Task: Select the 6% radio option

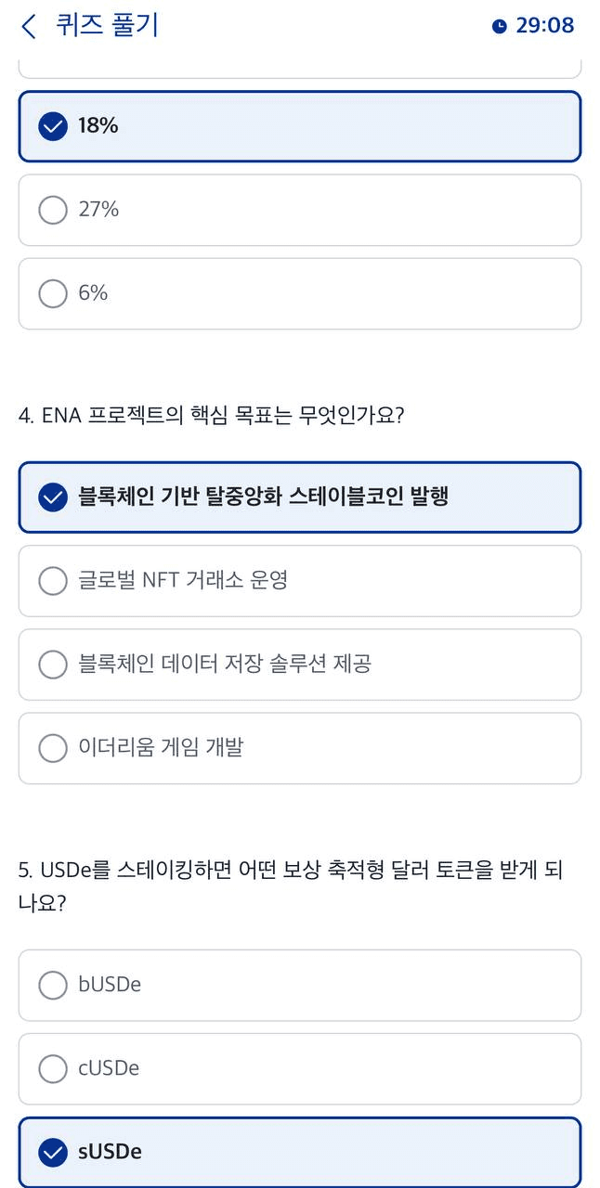Action: pyautogui.click(x=53, y=293)
